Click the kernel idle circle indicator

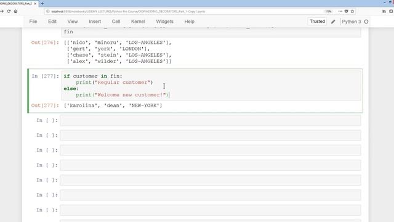(366, 22)
